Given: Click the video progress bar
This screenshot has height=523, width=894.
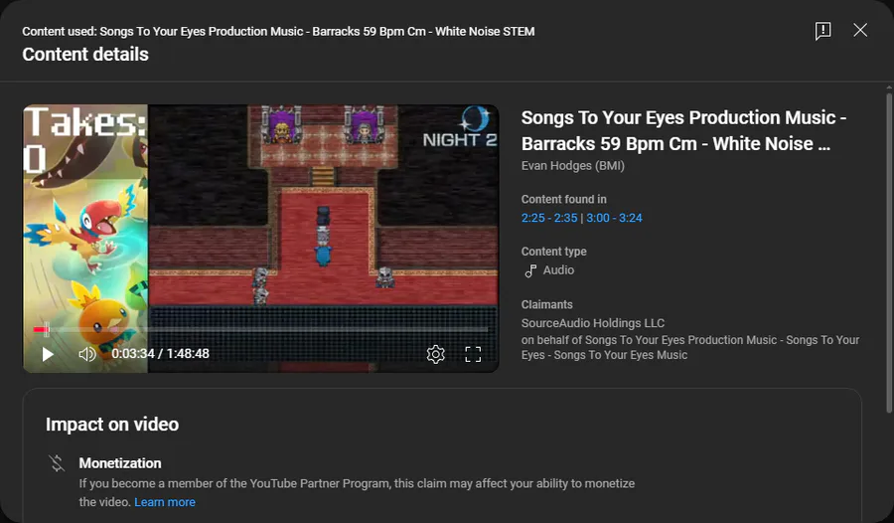Looking at the screenshot, I should point(260,329).
